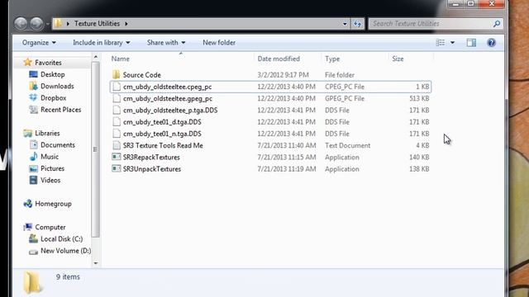
Task: Click the search magnifier icon
Action: pos(497,24)
